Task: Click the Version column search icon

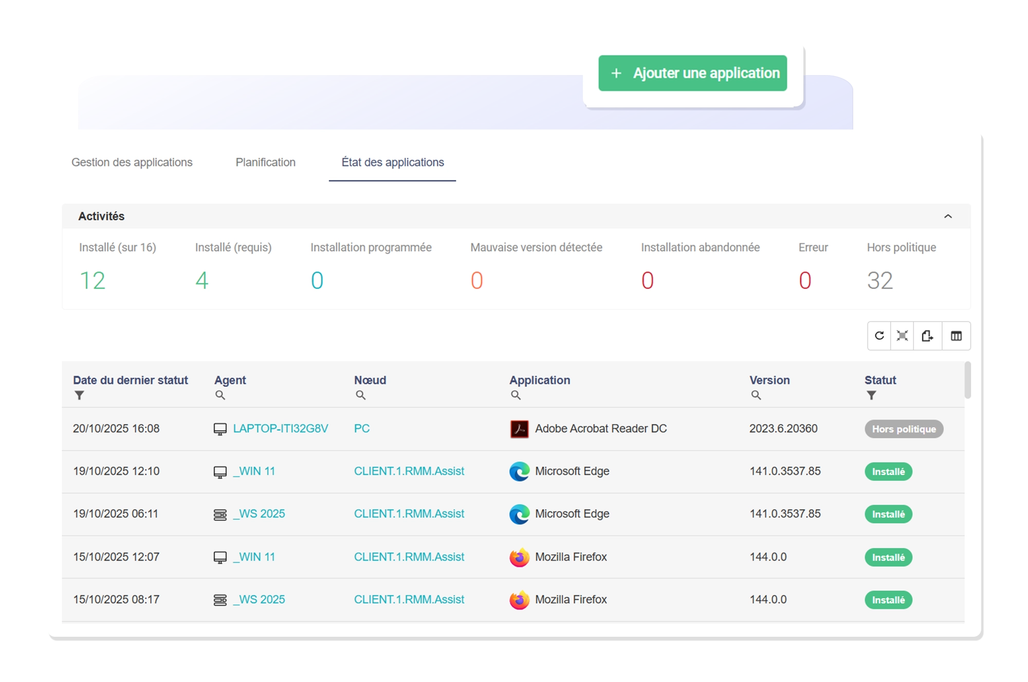Action: click(756, 395)
